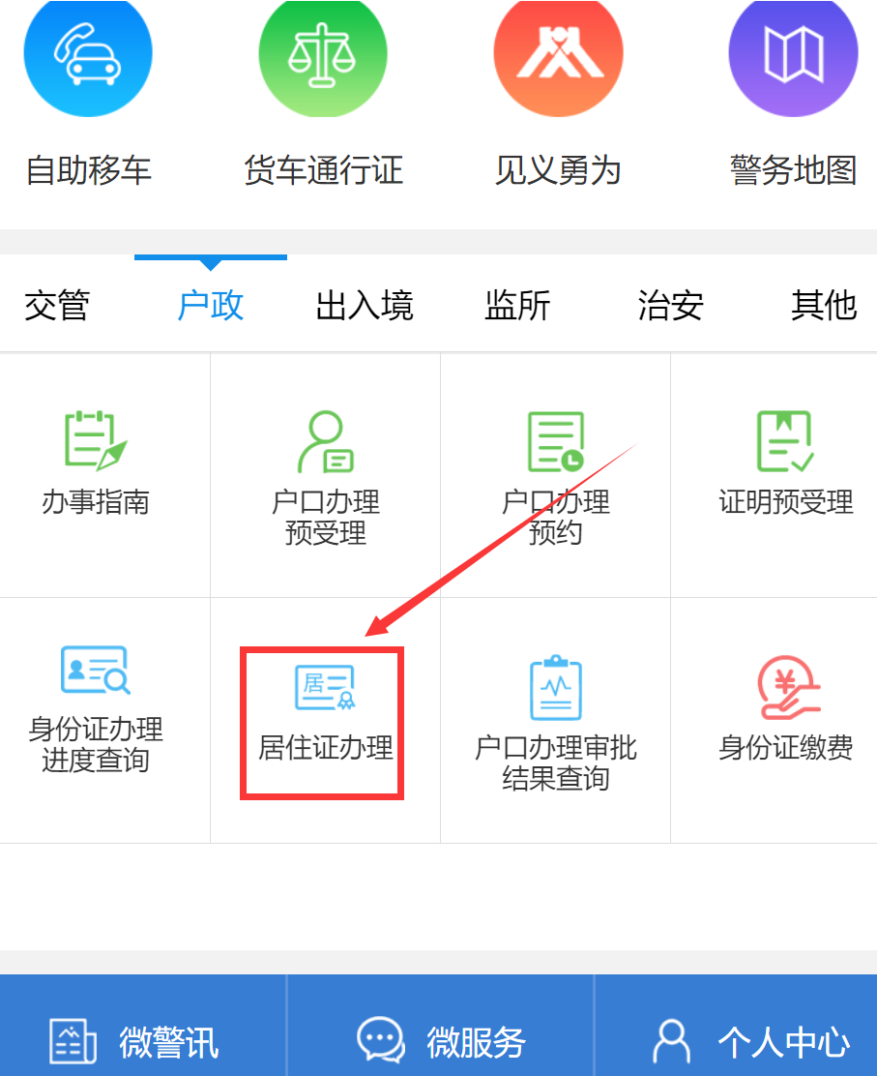Tap the 证明预受理 document icon
The width and height of the screenshot is (877, 1076).
pyautogui.click(x=785, y=441)
